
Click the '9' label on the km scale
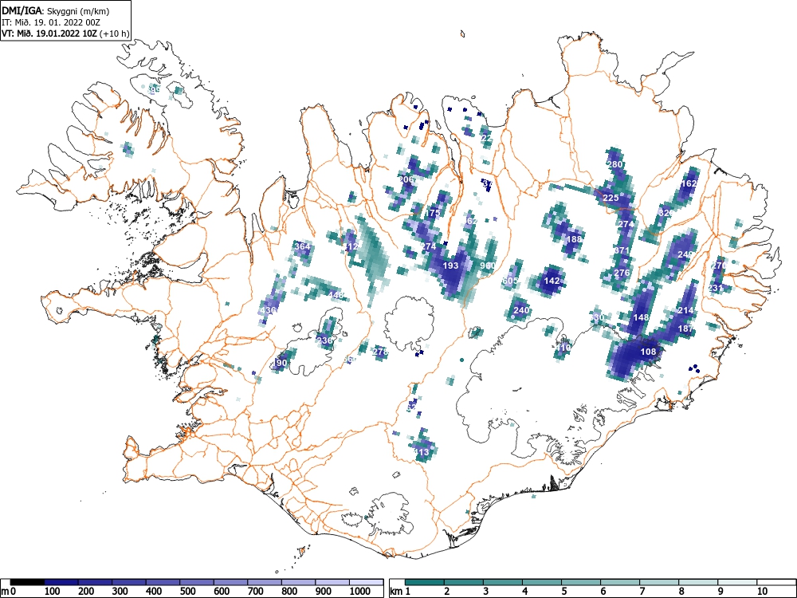[720, 592]
